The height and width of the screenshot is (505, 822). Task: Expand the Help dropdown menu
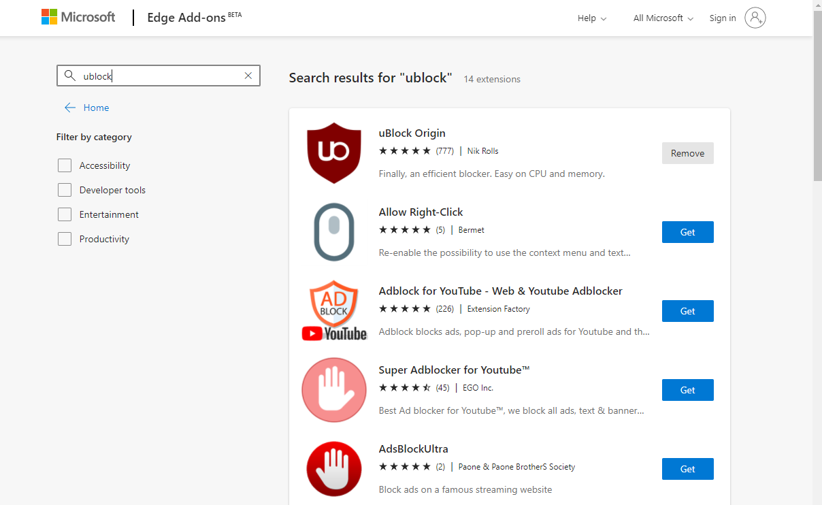[591, 18]
